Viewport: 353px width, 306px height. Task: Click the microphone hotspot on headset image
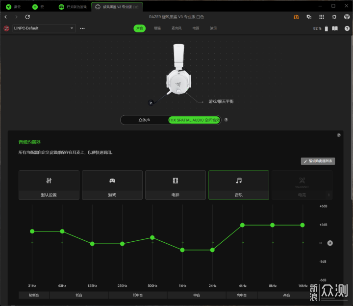tap(151, 103)
